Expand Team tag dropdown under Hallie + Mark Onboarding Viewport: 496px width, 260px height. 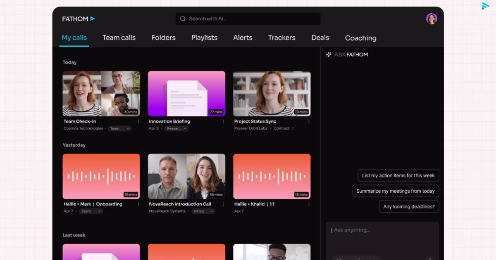point(91,211)
